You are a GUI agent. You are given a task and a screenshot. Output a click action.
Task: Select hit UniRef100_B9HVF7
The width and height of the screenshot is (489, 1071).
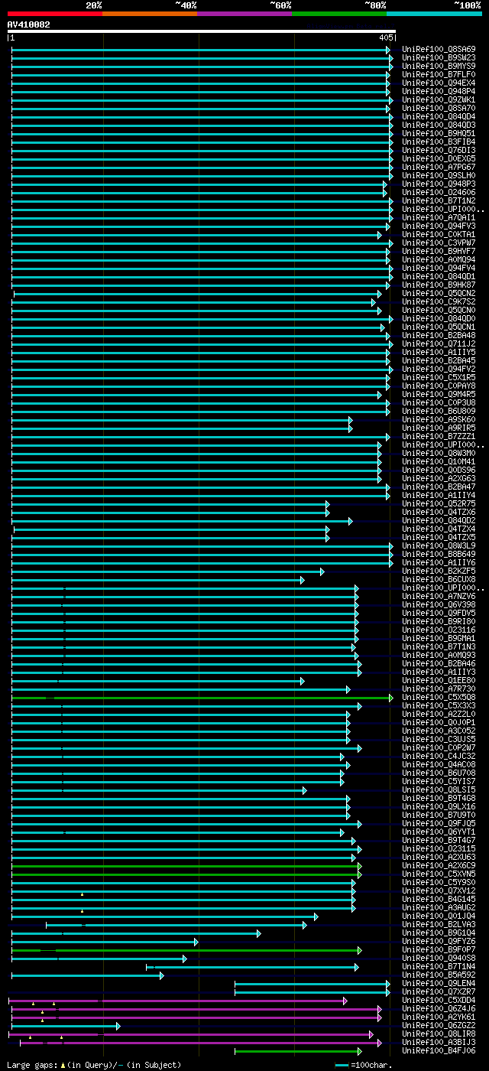coord(439,252)
